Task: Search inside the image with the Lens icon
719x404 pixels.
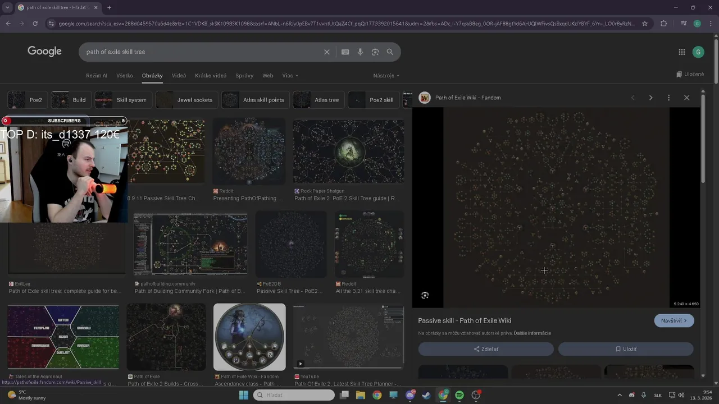Action: 425,295
